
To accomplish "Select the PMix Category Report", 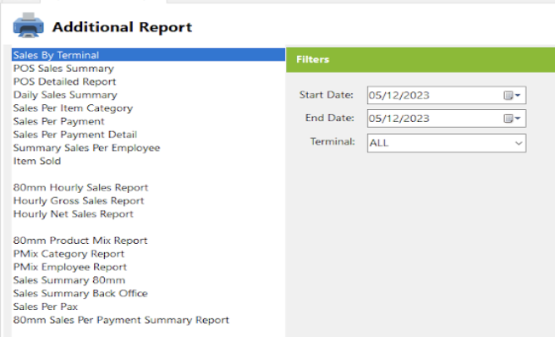I will click(x=69, y=254).
